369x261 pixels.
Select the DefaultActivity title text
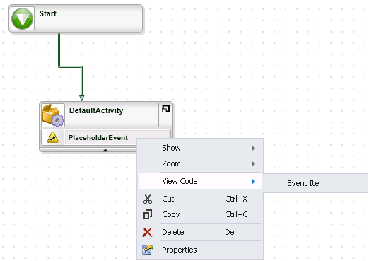(x=96, y=110)
